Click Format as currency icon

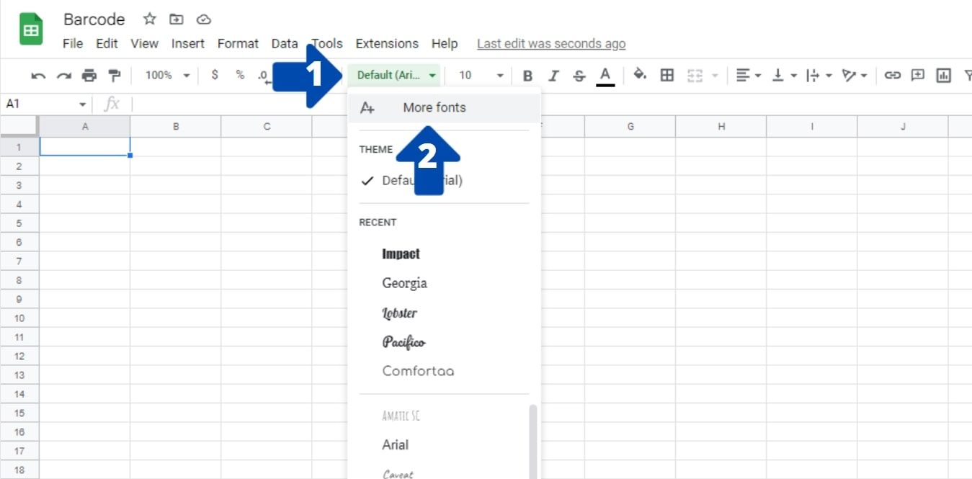214,75
